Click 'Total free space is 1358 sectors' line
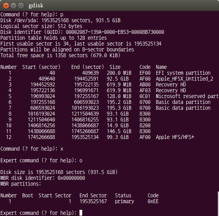 click(60, 55)
